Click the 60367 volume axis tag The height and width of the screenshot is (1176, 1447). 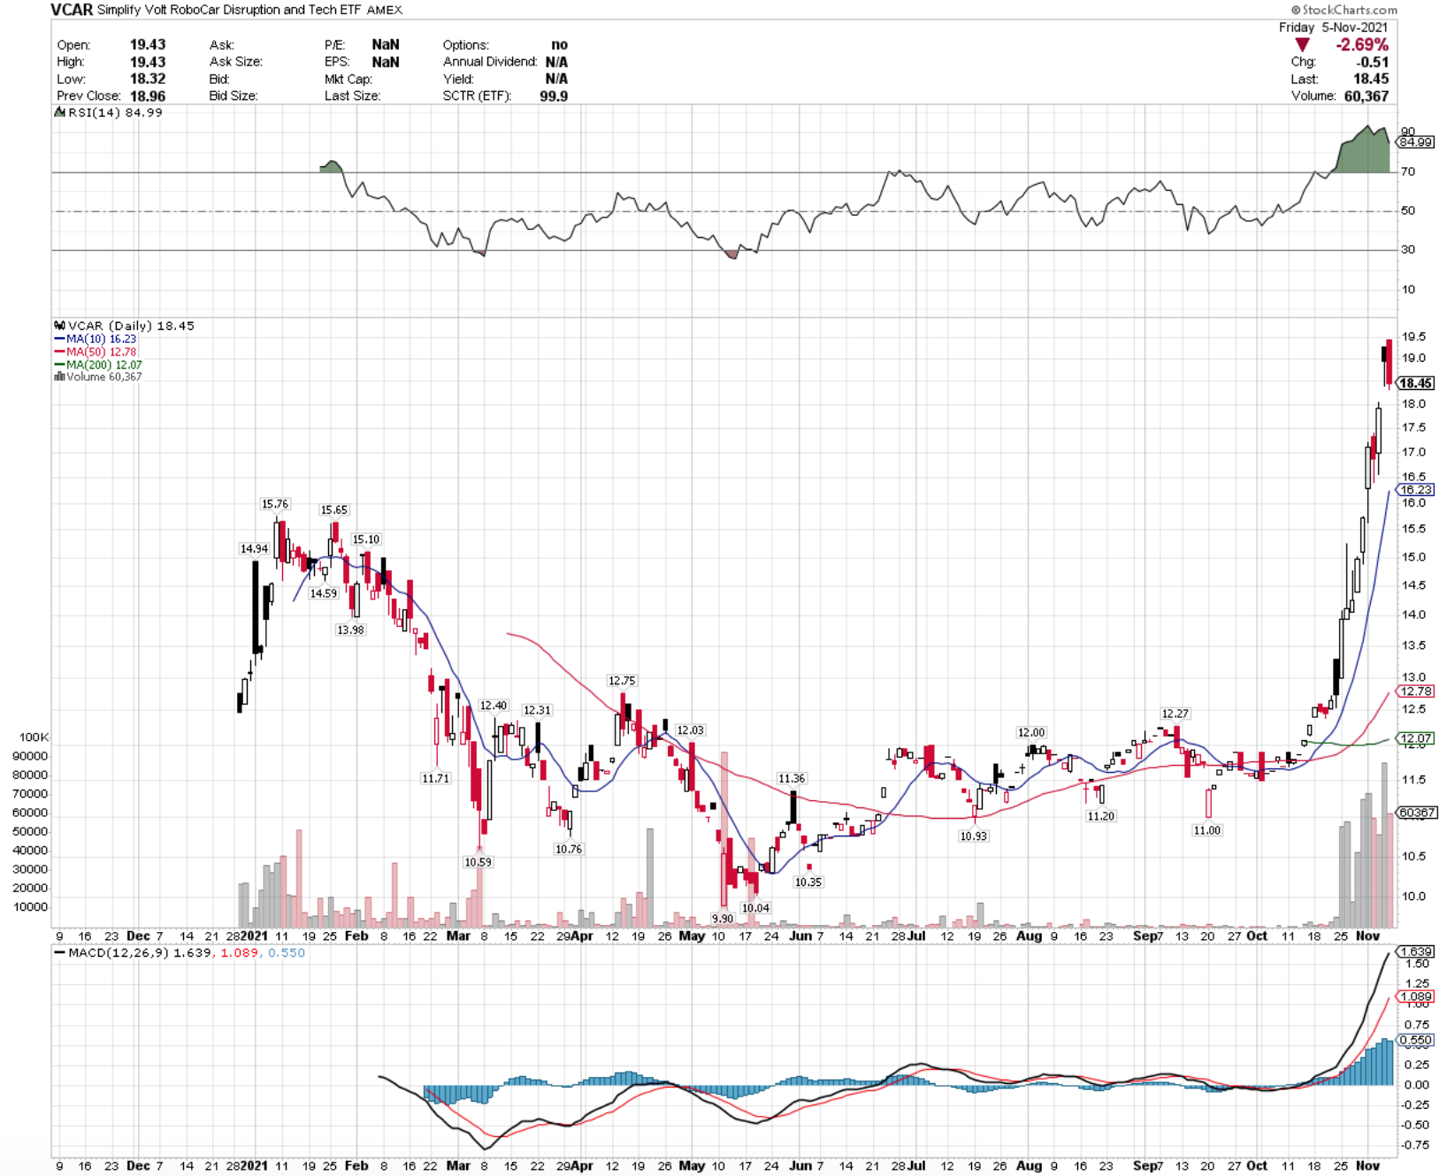pos(1416,812)
